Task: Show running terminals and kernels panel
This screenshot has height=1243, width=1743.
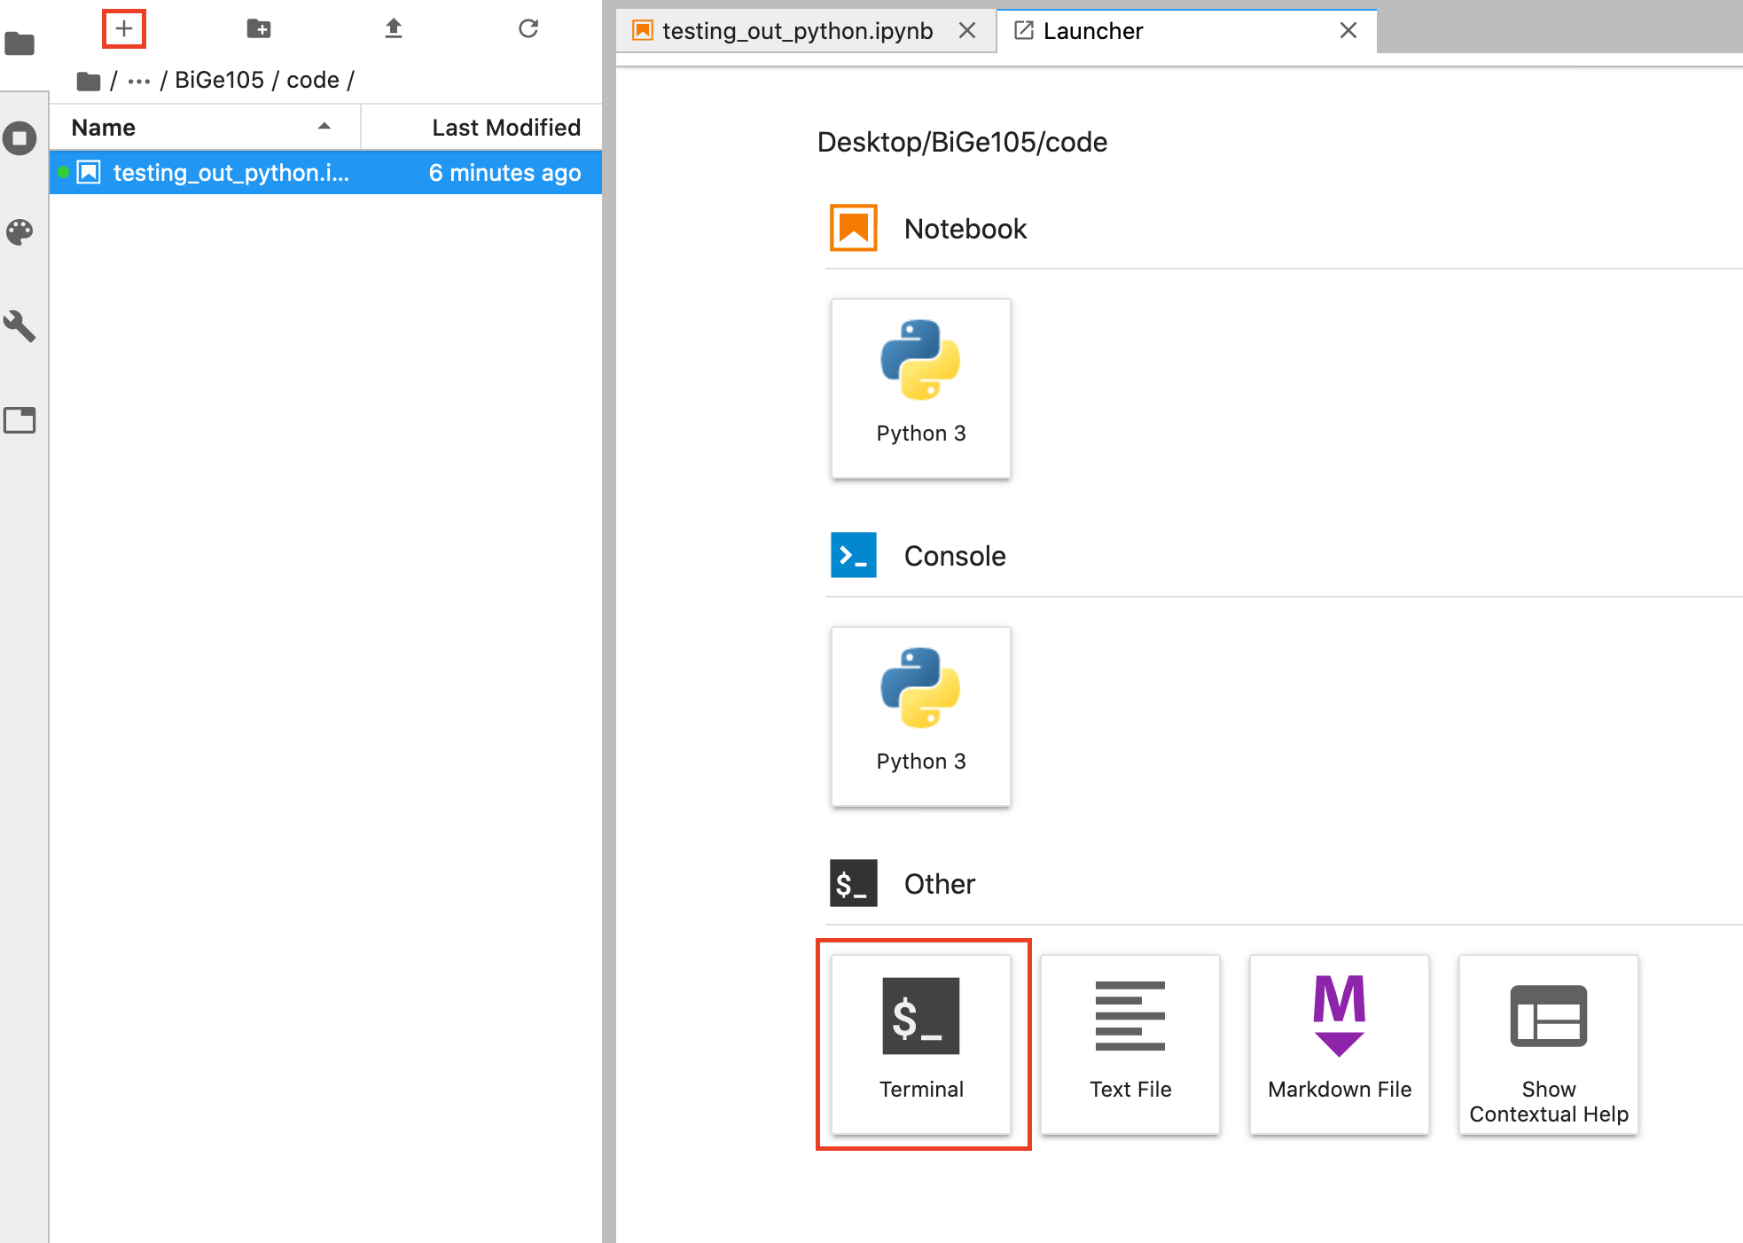Action: (20, 138)
